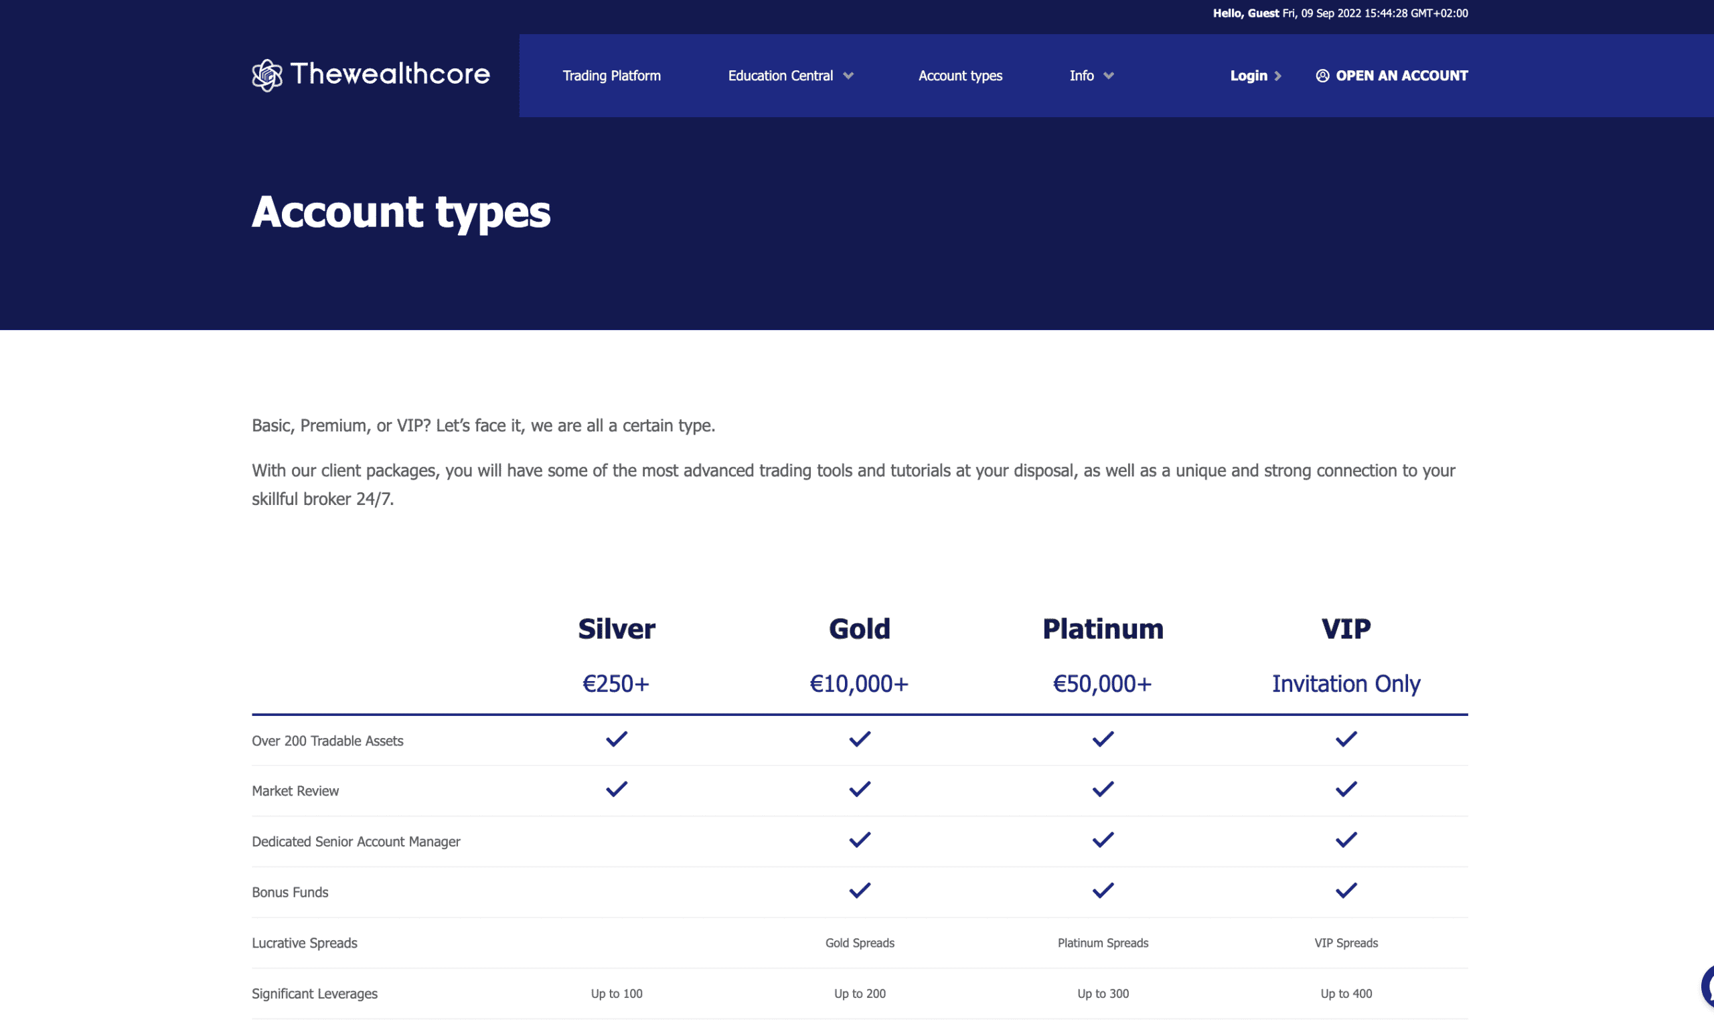Viewport: 1714px width, 1034px height.
Task: Select the Silver account column header
Action: coord(617,629)
